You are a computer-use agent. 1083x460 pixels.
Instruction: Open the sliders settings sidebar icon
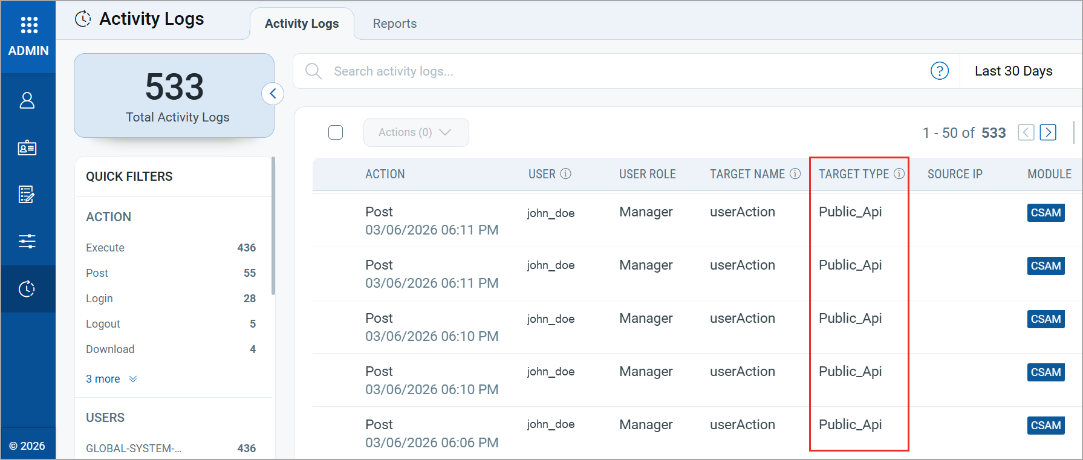coord(27,242)
